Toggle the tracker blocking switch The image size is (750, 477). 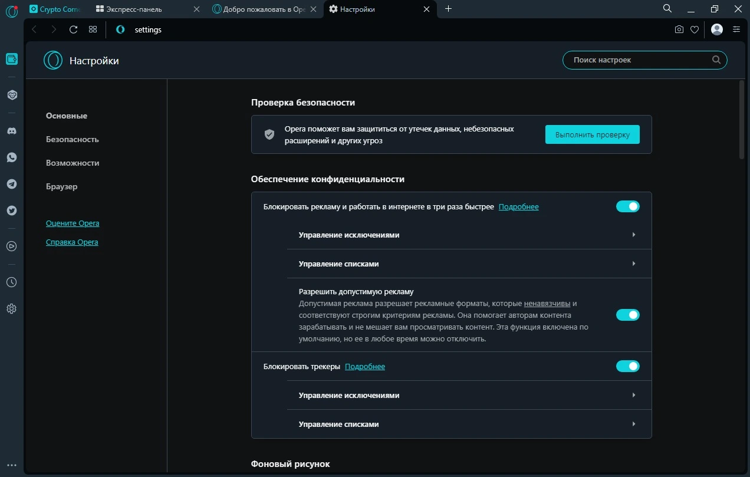click(x=628, y=366)
